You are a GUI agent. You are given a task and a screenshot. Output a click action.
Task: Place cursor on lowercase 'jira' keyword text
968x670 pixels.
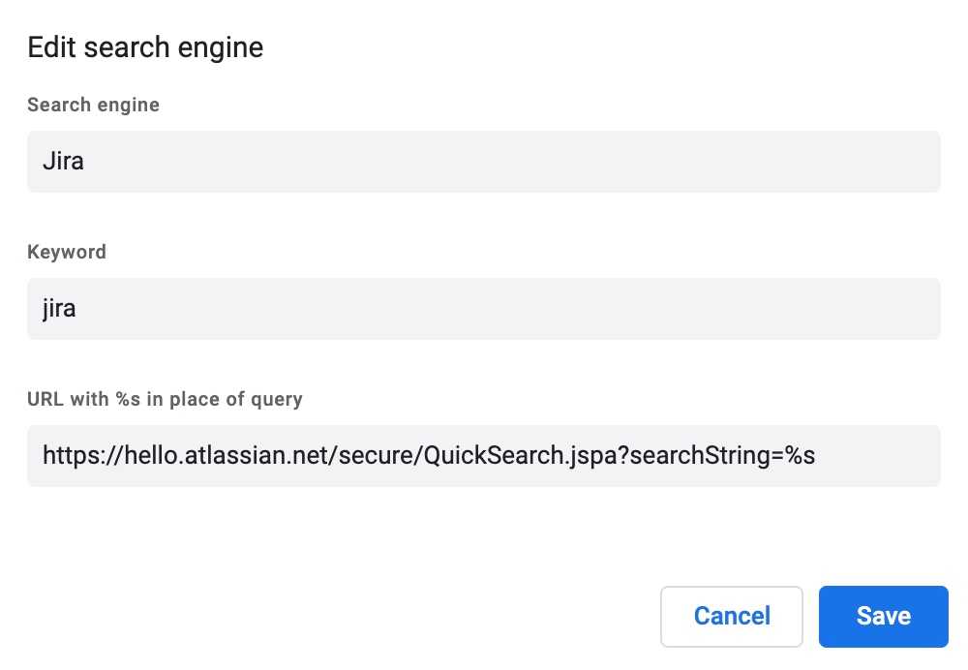click(x=59, y=309)
